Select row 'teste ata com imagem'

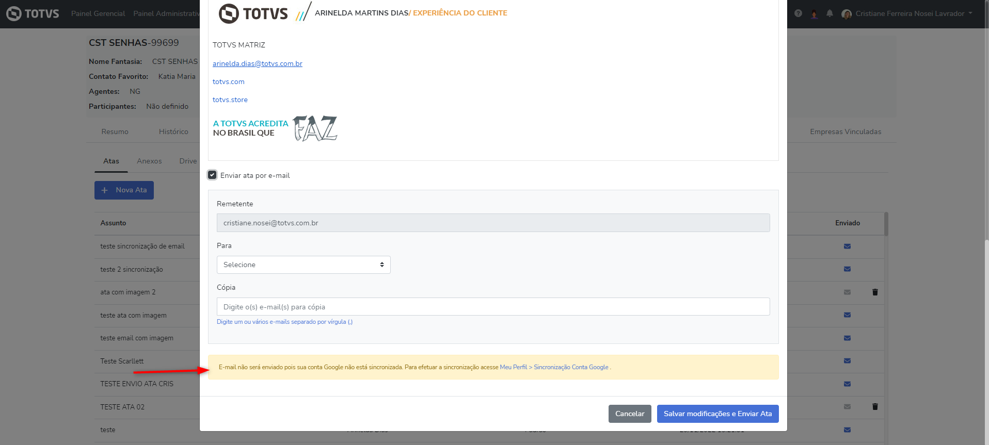pyautogui.click(x=133, y=315)
